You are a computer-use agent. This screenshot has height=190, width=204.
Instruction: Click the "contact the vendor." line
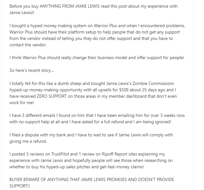tap(28, 45)
